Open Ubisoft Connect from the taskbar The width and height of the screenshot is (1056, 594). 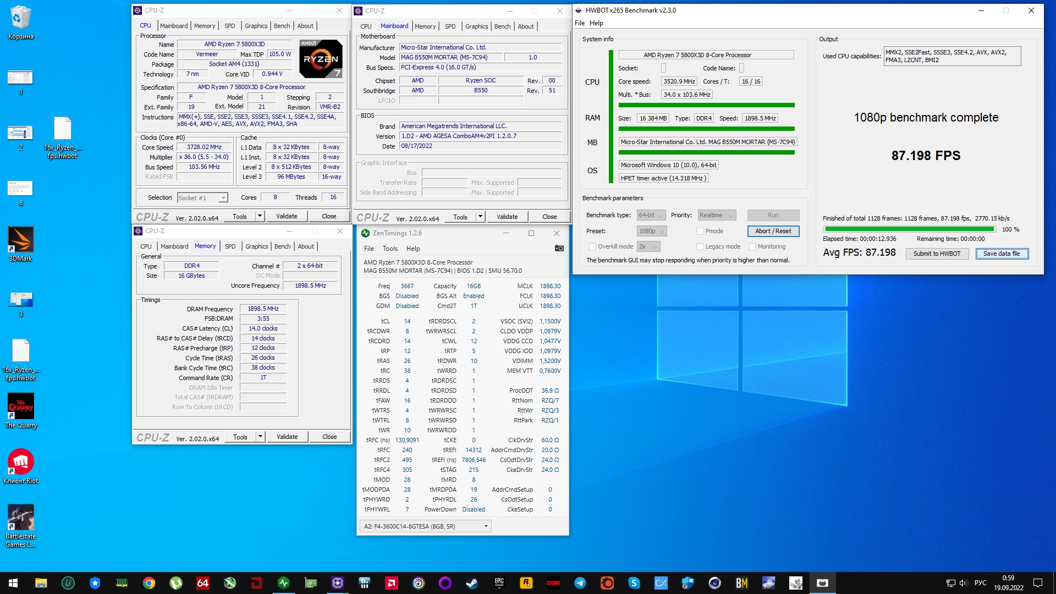(418, 583)
